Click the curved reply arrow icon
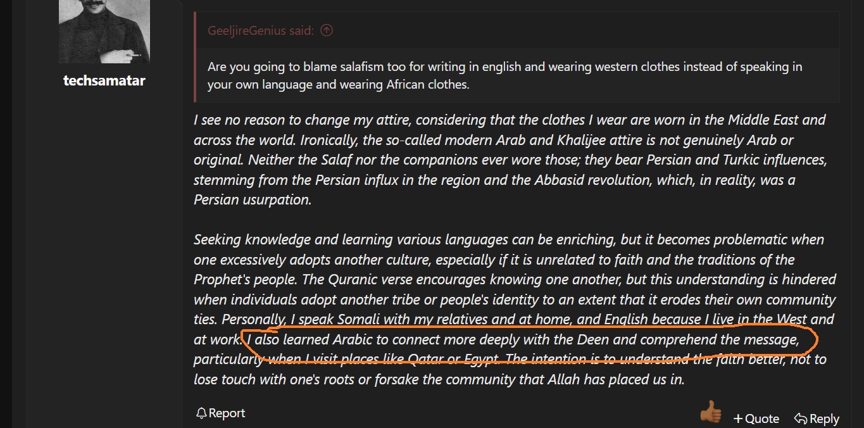This screenshot has width=864, height=428. 801,419
